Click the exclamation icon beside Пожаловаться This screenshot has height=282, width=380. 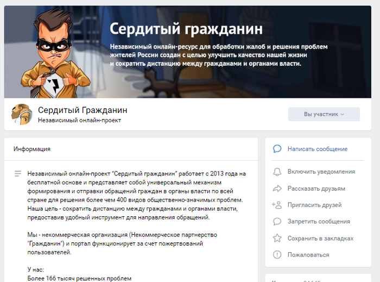click(277, 255)
